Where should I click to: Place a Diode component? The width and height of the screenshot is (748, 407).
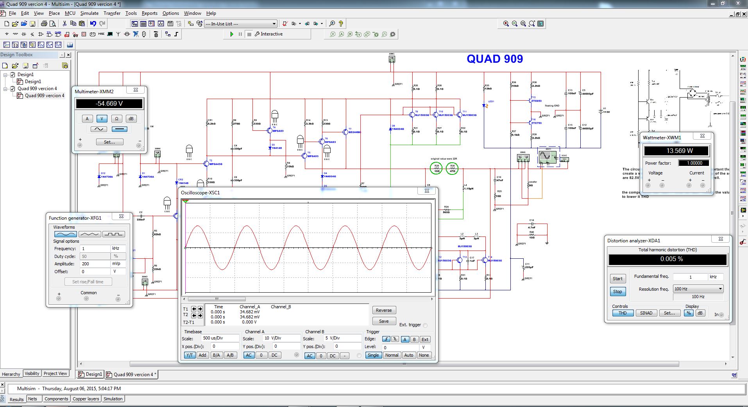coord(24,34)
